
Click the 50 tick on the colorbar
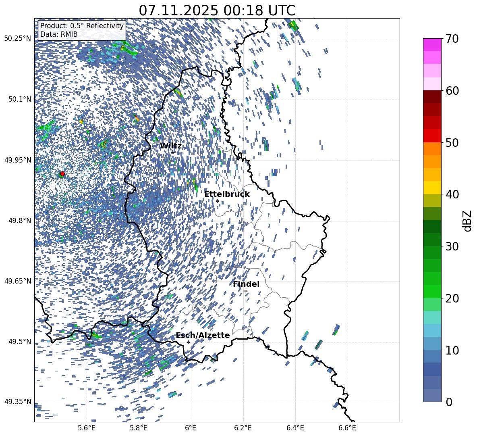tap(452, 142)
